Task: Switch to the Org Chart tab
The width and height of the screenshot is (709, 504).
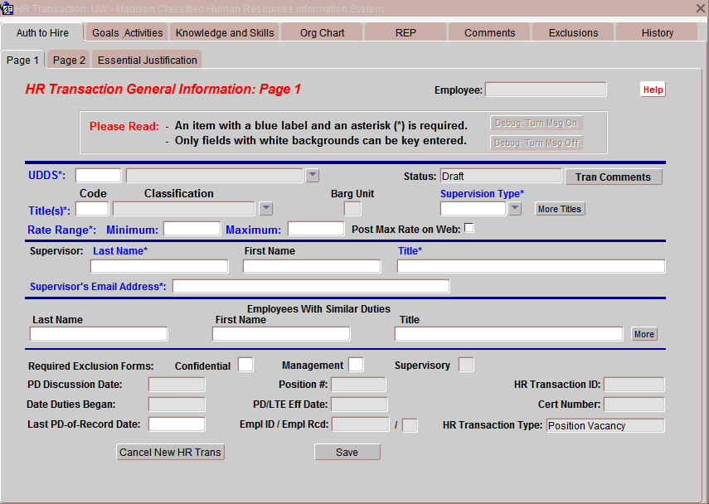Action: tap(322, 33)
